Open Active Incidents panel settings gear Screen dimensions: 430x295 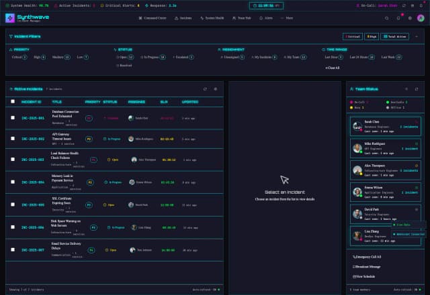click(x=216, y=88)
